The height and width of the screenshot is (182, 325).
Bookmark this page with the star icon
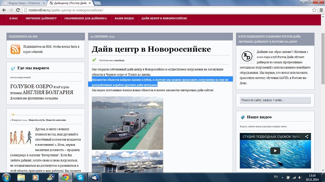(314, 10)
